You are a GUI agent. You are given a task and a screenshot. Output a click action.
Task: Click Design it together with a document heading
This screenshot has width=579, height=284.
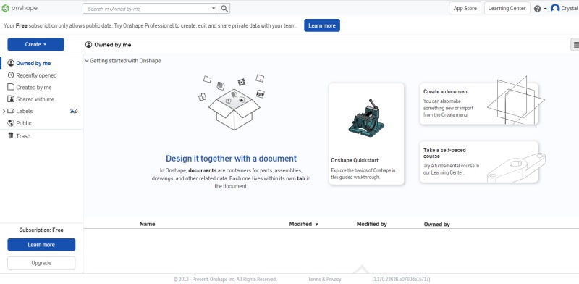231,159
